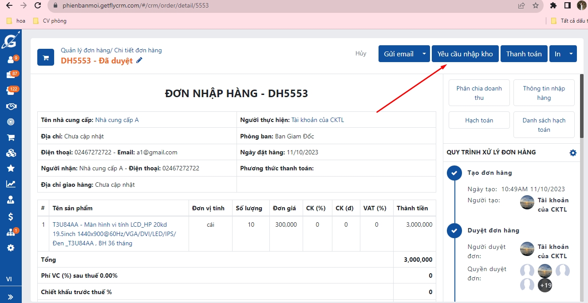This screenshot has height=303, width=588.
Task: Open the handshake icon in sidebar
Action: coord(11,106)
